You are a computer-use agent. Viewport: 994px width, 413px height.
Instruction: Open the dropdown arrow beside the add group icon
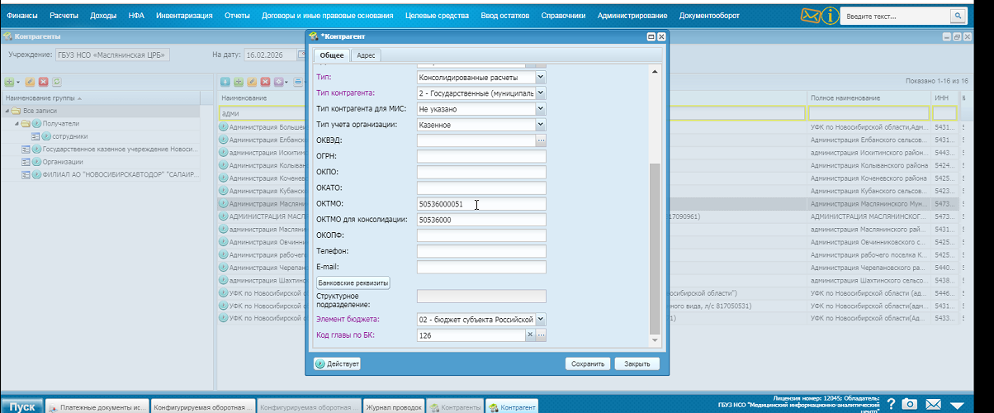click(x=17, y=82)
